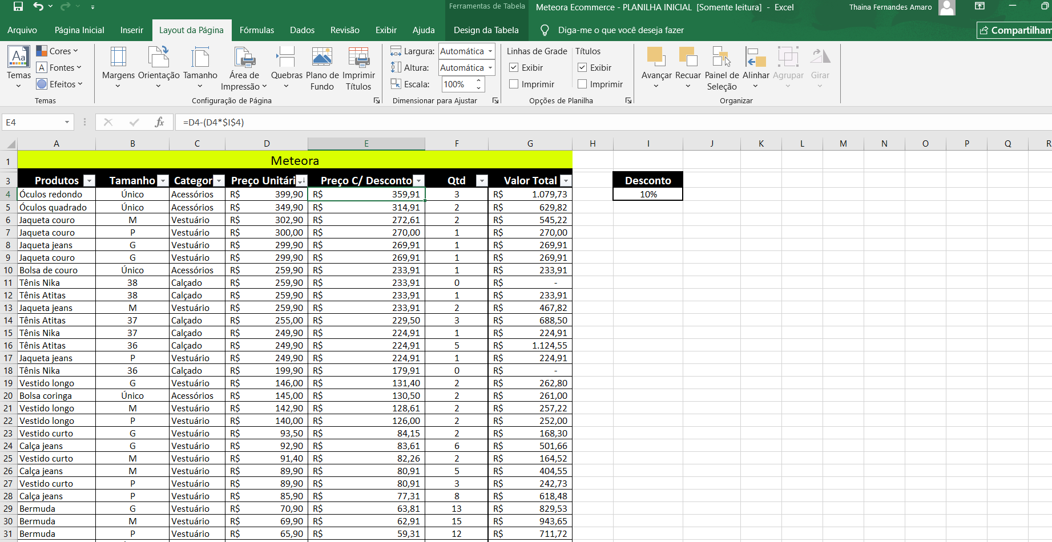Open the Name Box dropdown arrow
The image size is (1052, 542).
(x=67, y=122)
